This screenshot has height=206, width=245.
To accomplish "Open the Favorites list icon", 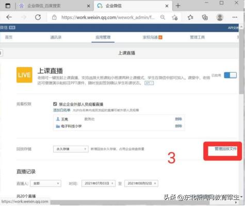I will [190, 18].
